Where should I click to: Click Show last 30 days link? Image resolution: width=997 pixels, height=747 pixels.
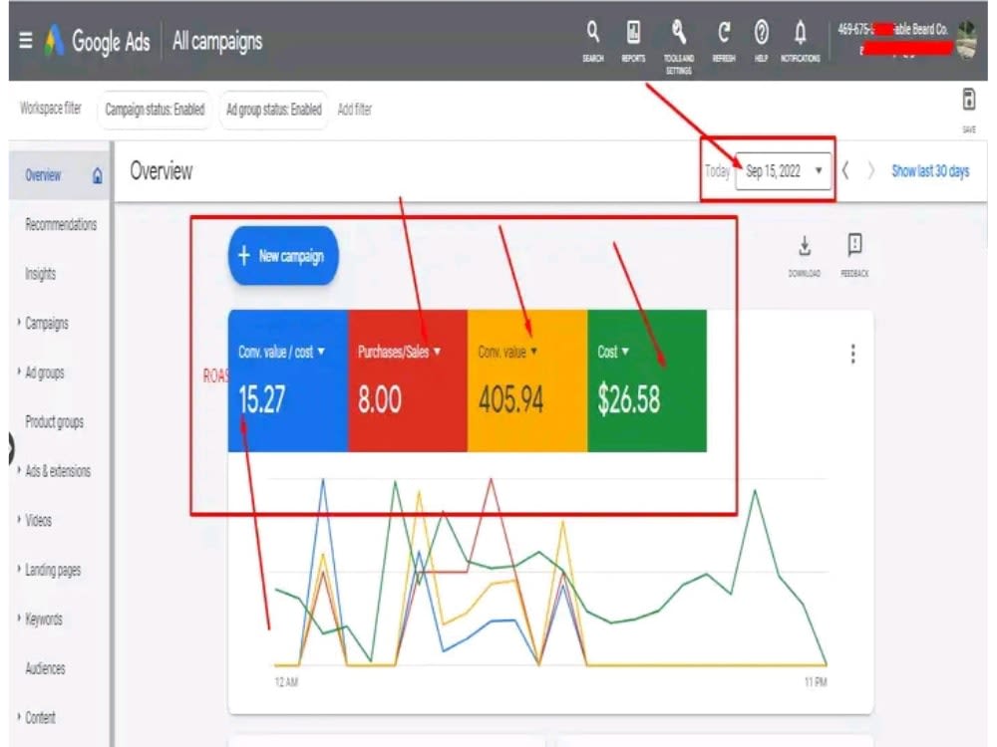coord(930,171)
